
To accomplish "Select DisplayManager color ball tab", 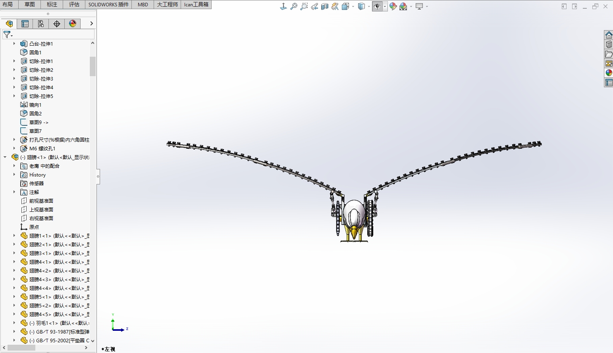I will 73,24.
